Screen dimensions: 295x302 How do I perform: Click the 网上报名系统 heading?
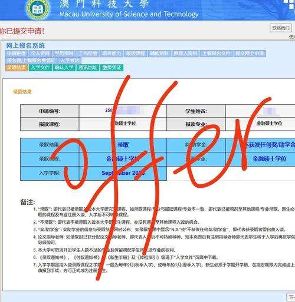[25, 46]
